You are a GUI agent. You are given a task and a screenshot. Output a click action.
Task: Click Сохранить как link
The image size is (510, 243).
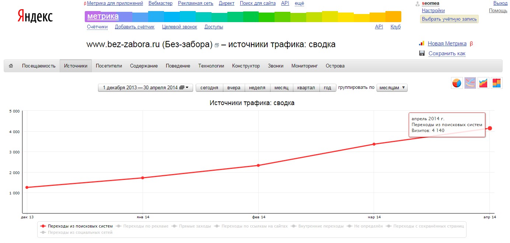coord(447,53)
